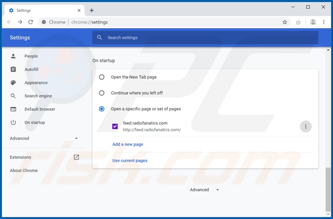The image size is (333, 219).
Task: Open Chrome's three-dot main menu
Action: [x=324, y=22]
